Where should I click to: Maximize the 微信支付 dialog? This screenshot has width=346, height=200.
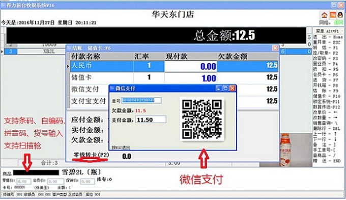tap(225, 88)
